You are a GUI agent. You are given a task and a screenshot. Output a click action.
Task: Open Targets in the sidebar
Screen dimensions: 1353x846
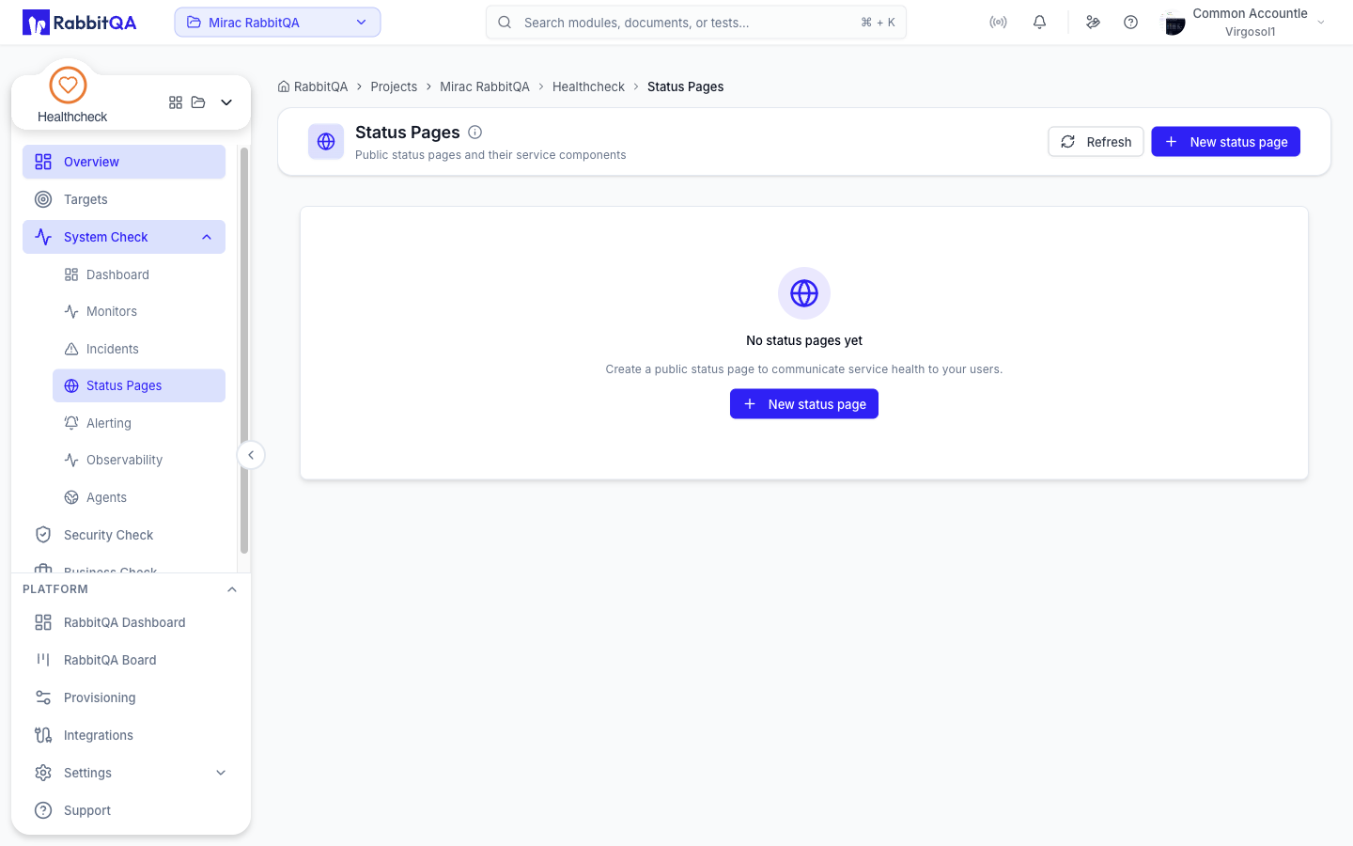click(x=124, y=199)
